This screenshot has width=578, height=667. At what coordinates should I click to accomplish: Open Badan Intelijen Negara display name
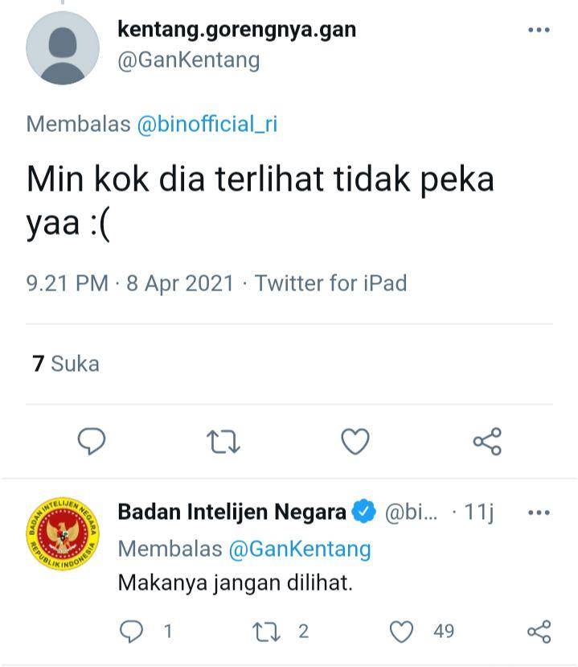coord(232,512)
